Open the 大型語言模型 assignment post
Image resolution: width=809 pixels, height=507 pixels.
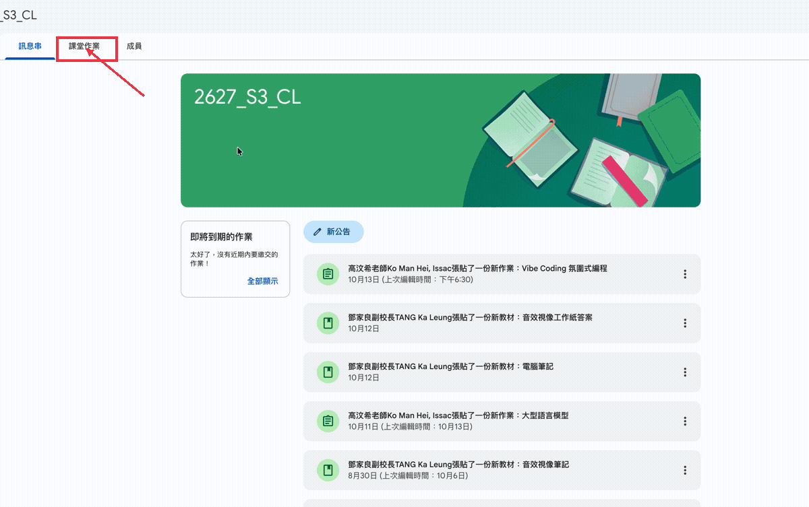pyautogui.click(x=502, y=421)
